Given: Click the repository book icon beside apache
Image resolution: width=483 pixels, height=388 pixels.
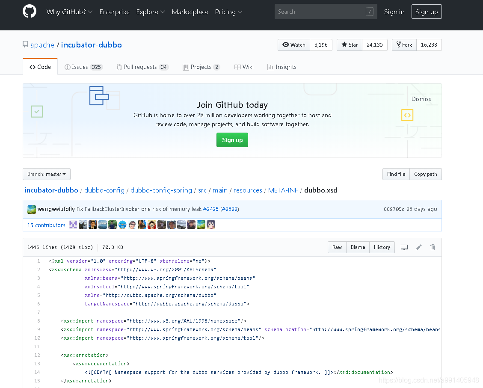Looking at the screenshot, I should (x=25, y=44).
